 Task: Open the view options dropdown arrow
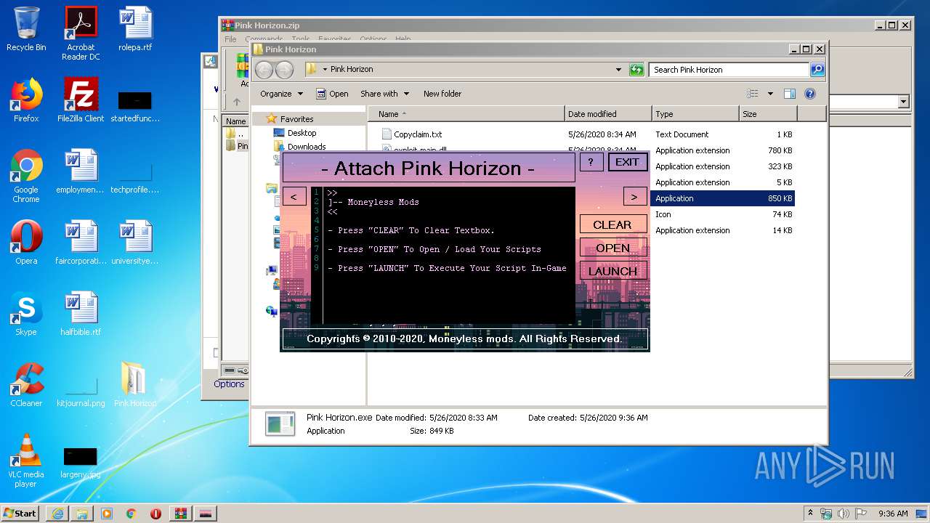tap(770, 94)
